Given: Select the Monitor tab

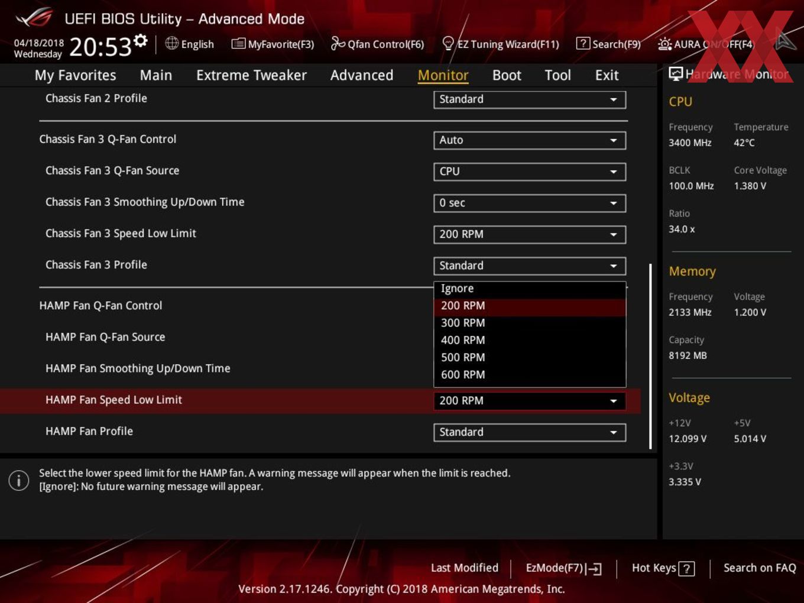Looking at the screenshot, I should [443, 75].
